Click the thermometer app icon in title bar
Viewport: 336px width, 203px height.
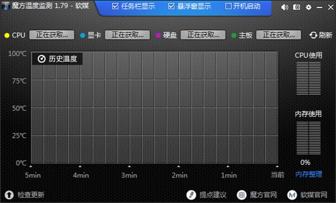click(5, 6)
